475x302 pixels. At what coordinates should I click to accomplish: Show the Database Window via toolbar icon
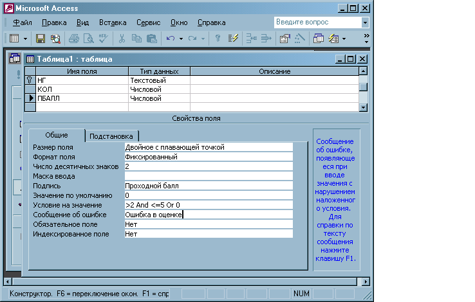(x=319, y=39)
